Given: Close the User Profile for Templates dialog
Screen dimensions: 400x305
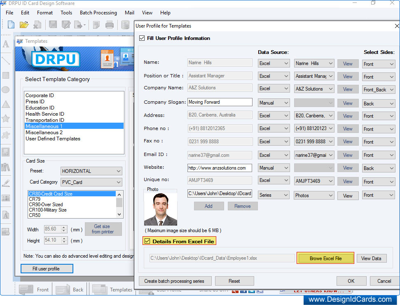Looking at the screenshot, I should 397,26.
